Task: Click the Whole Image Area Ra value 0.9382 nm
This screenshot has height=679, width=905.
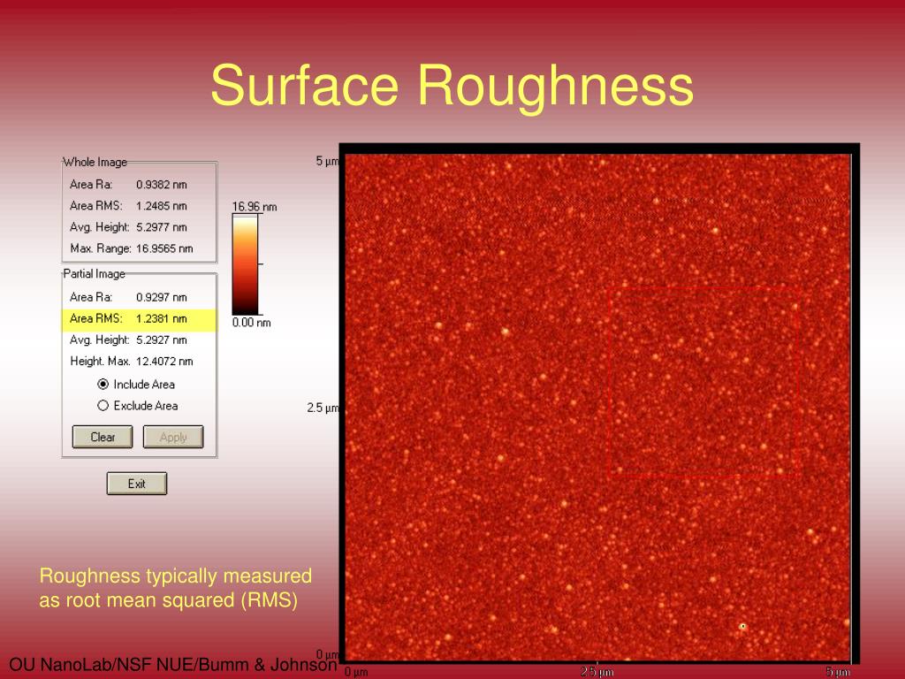Action: click(x=162, y=185)
